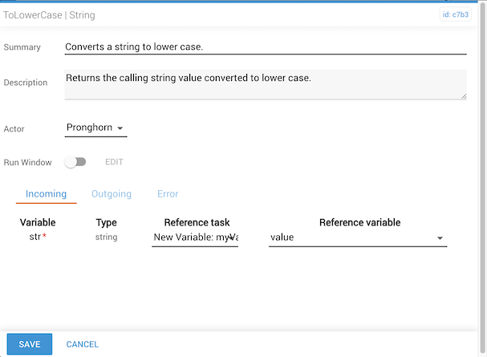Switch to the Outgoing tab
This screenshot has height=357, width=487.
pos(112,194)
